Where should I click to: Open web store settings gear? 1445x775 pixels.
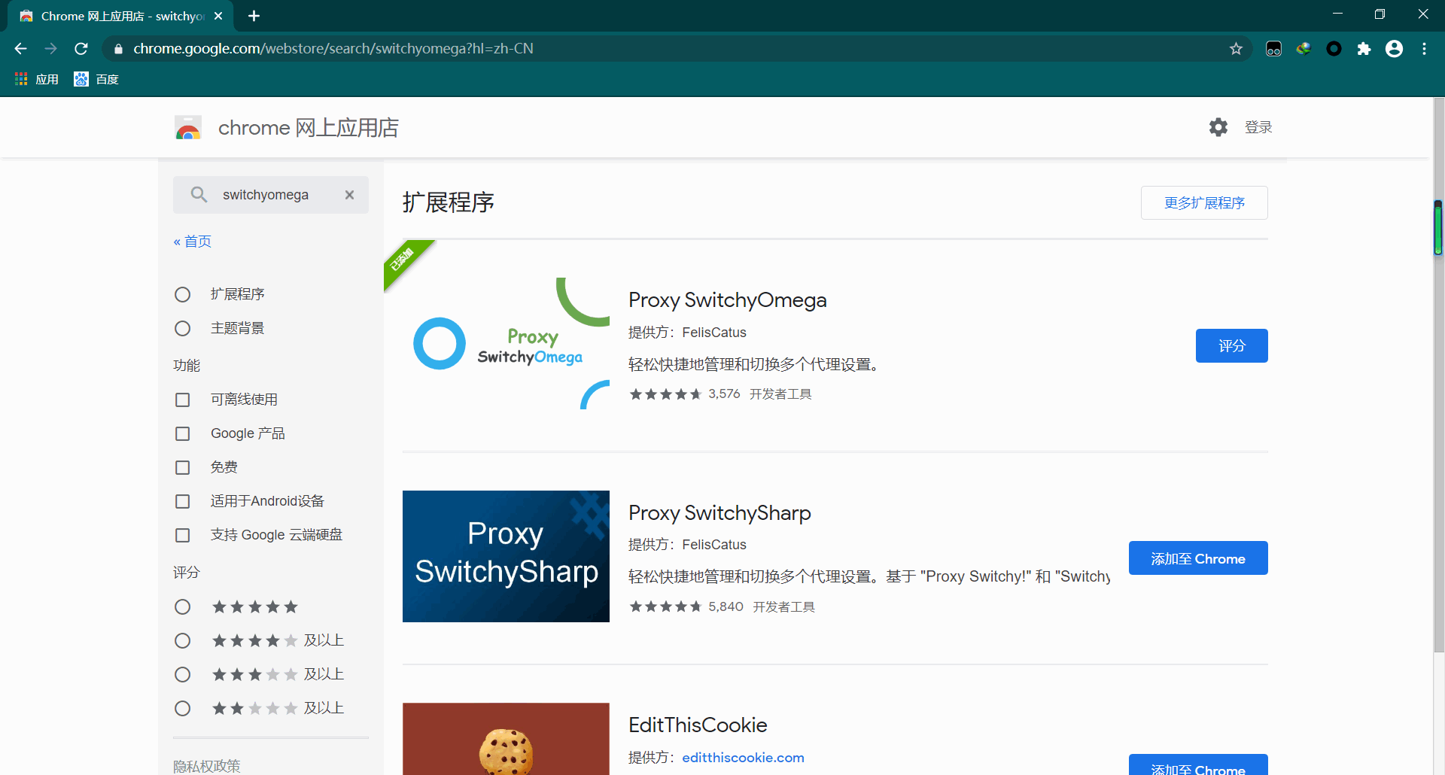(1218, 127)
